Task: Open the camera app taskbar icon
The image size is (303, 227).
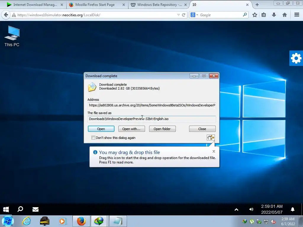Action: [45, 221]
